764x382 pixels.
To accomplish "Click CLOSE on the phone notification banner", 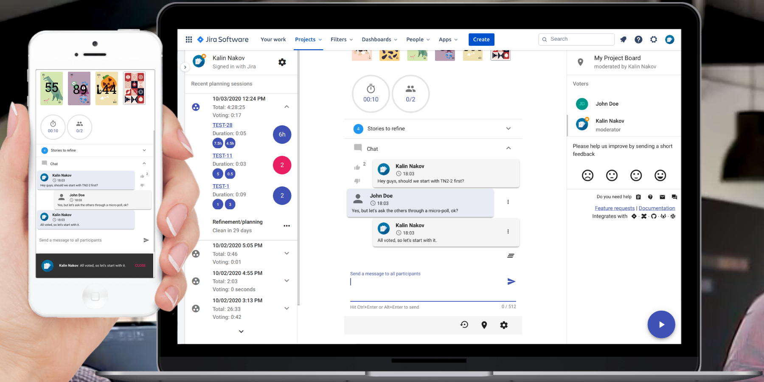I will coord(140,266).
